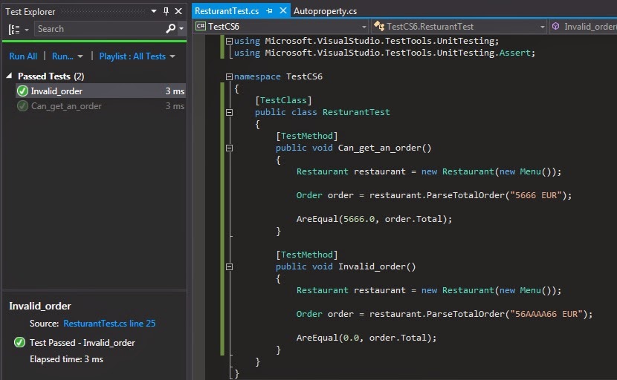Open ResturantTest.cs line 25 source link
This screenshot has width=617, height=380.
[x=109, y=324]
